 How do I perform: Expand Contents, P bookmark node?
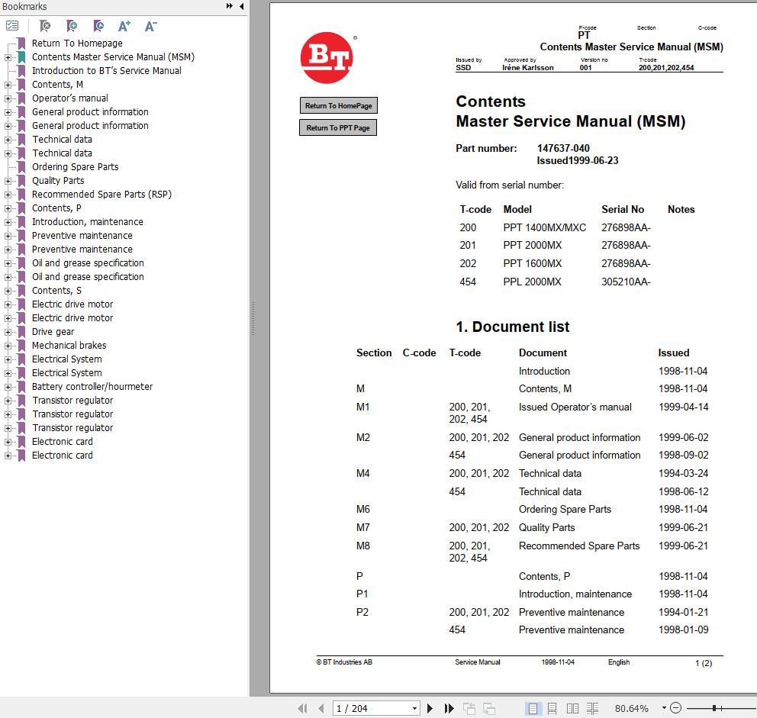8,208
